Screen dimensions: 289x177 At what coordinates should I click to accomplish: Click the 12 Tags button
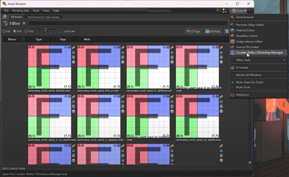pos(193,31)
